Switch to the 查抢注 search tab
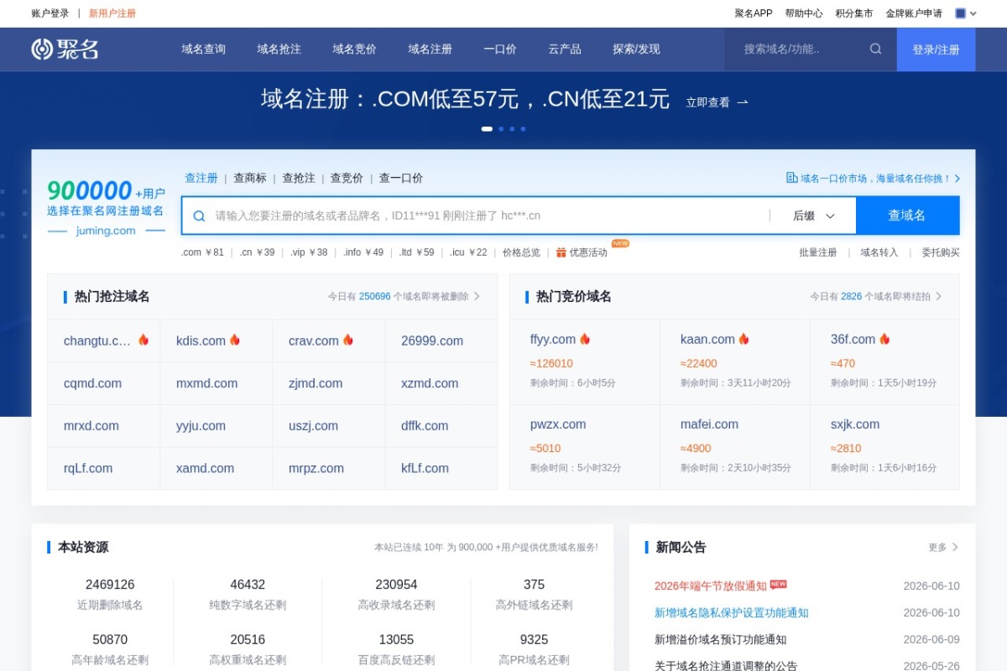The width and height of the screenshot is (1007, 671). [x=299, y=178]
